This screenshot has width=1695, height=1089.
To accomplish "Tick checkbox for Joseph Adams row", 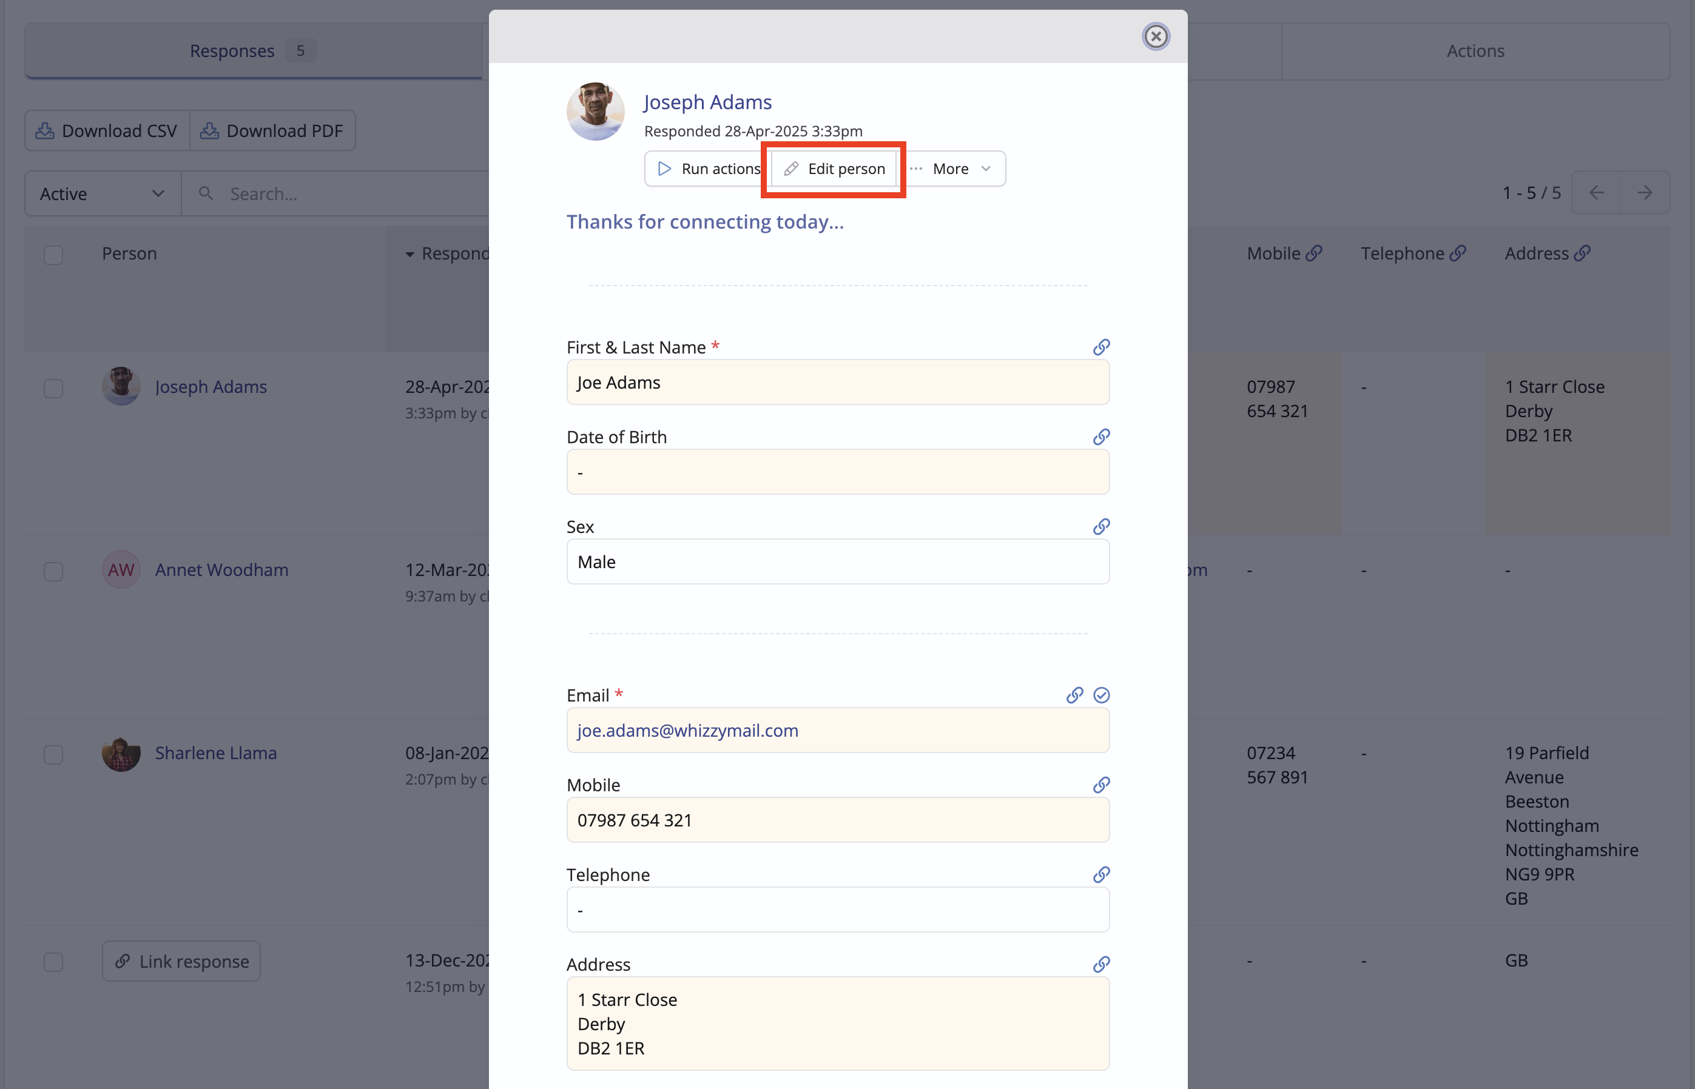I will click(53, 388).
